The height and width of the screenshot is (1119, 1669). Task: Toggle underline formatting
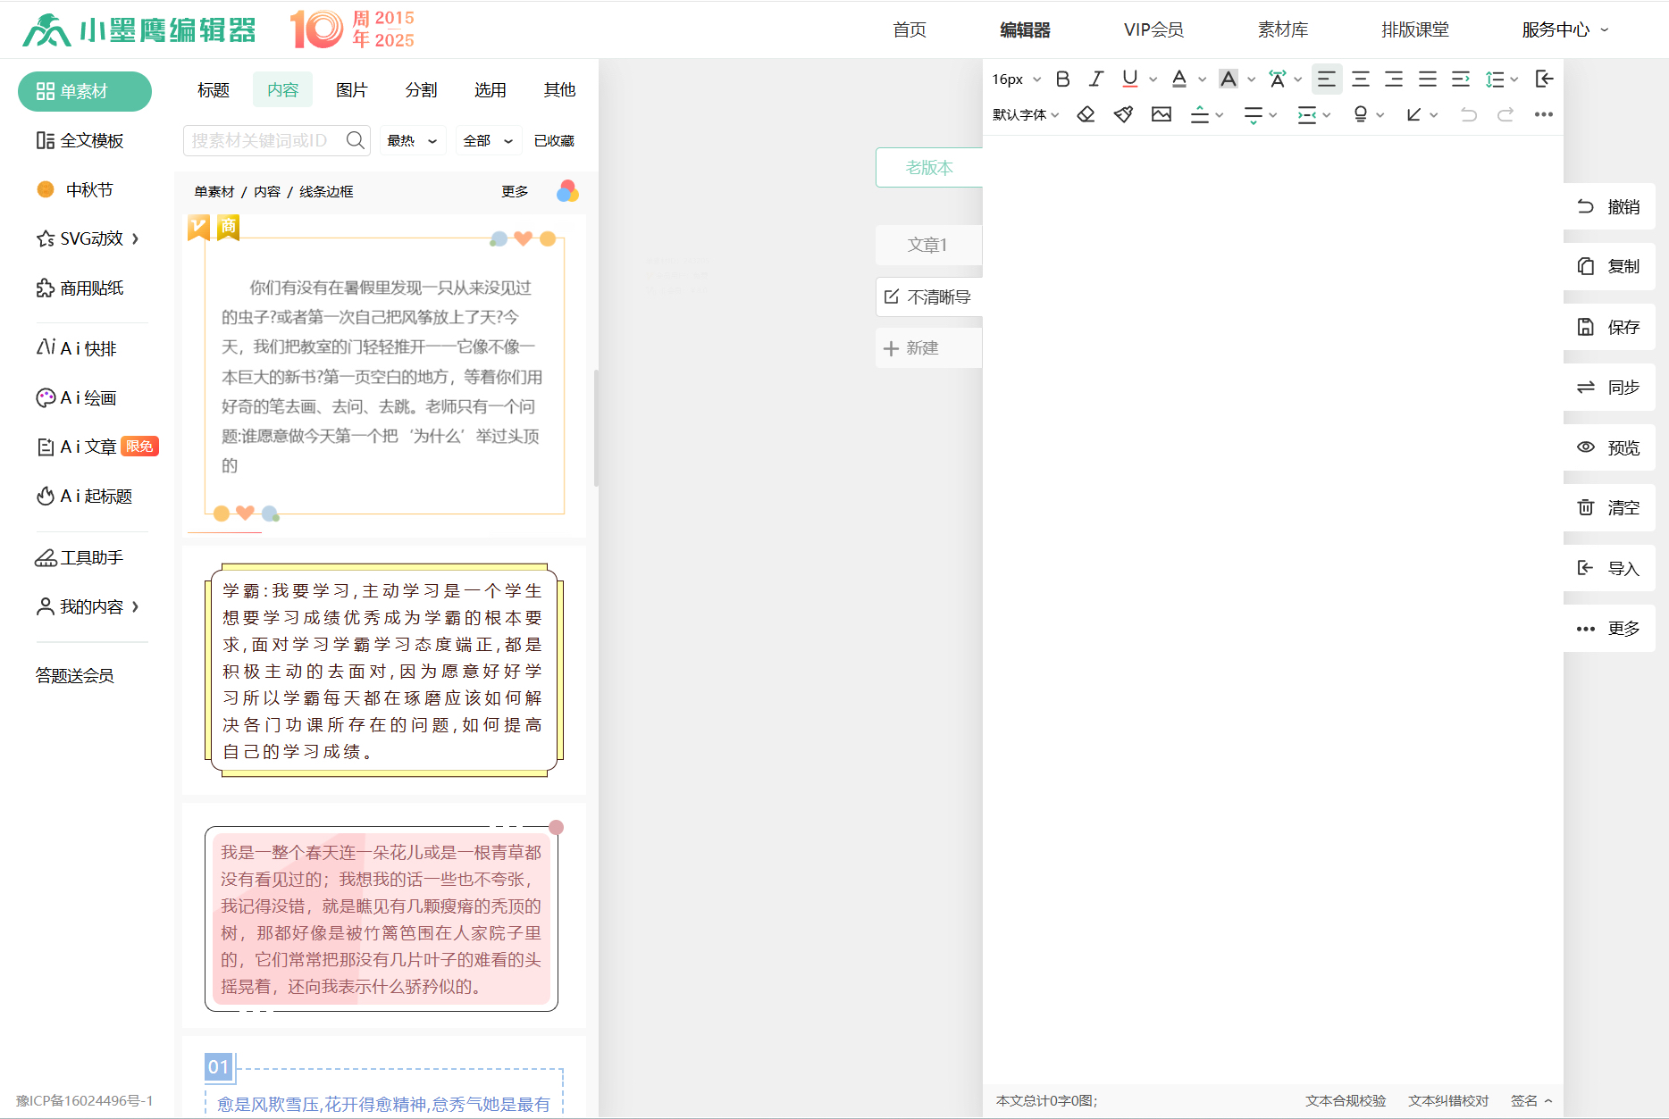pyautogui.click(x=1128, y=79)
